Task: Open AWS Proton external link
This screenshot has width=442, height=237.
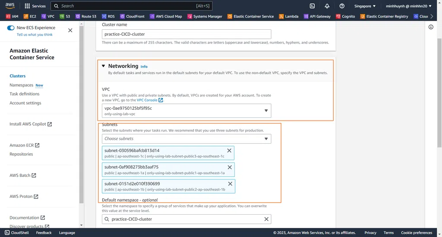Action: [24, 196]
